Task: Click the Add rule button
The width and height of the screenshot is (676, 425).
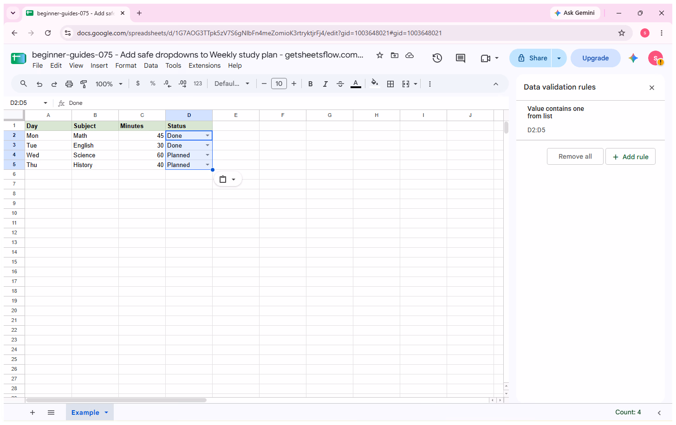Action: tap(630, 156)
